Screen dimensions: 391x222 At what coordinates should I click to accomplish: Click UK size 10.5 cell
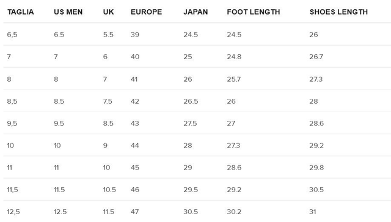[x=109, y=190]
